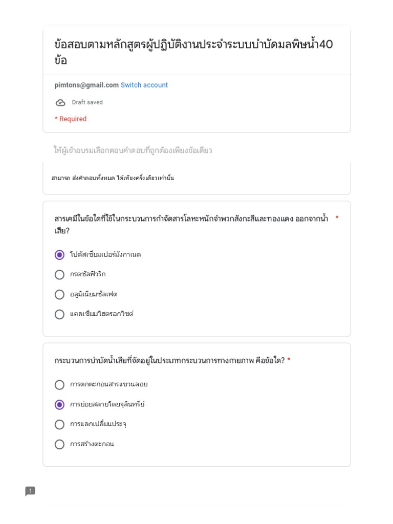Screen dimensions: 393x524
Task: Click the red asterisk on the first question
Action: [x=337, y=219]
